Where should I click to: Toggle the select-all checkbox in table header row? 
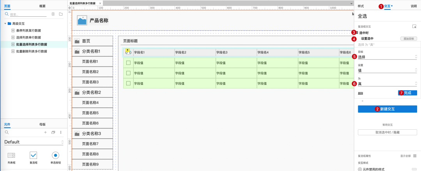coord(128,52)
